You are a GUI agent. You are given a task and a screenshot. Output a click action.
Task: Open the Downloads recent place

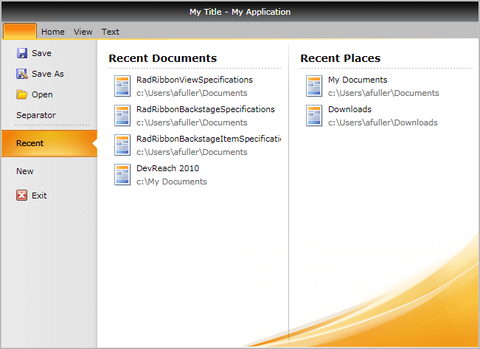pos(350,109)
